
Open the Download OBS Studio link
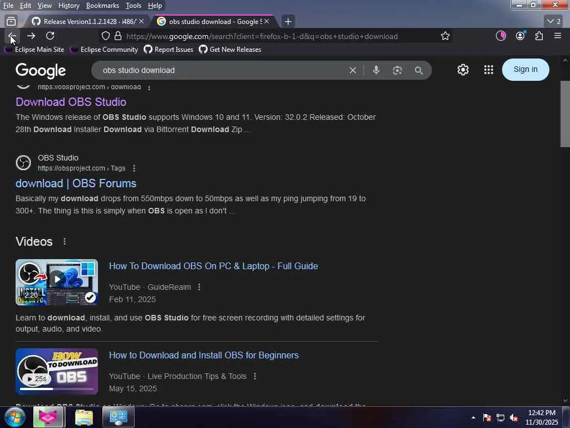click(71, 102)
